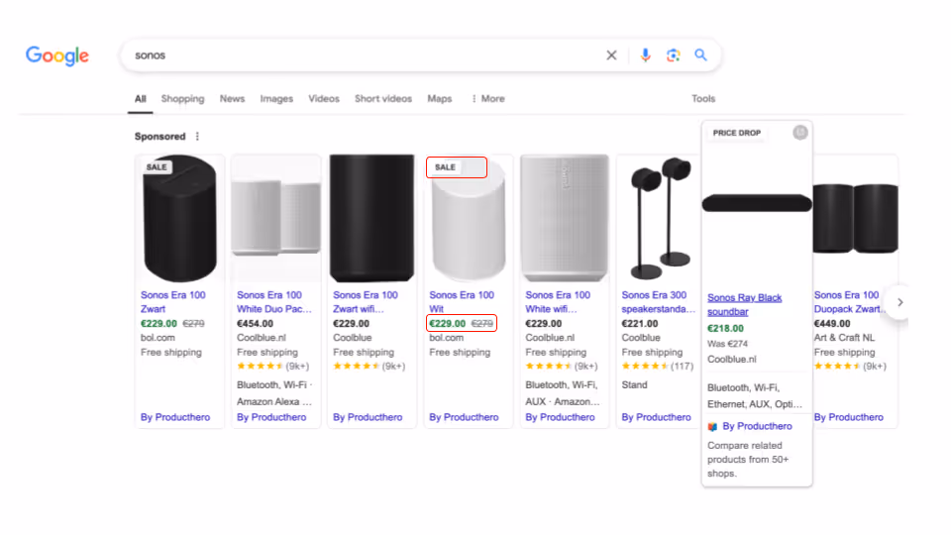The width and height of the screenshot is (951, 535).
Task: Open Sonos Era 100 Wit listing
Action: pos(462,301)
